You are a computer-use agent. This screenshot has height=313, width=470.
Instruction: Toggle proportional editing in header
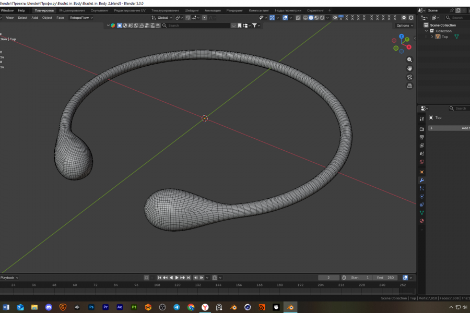pyautogui.click(x=206, y=18)
